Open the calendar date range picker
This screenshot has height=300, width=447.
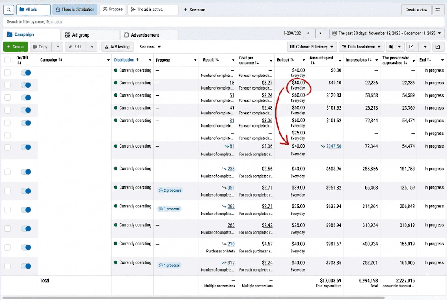pos(387,33)
